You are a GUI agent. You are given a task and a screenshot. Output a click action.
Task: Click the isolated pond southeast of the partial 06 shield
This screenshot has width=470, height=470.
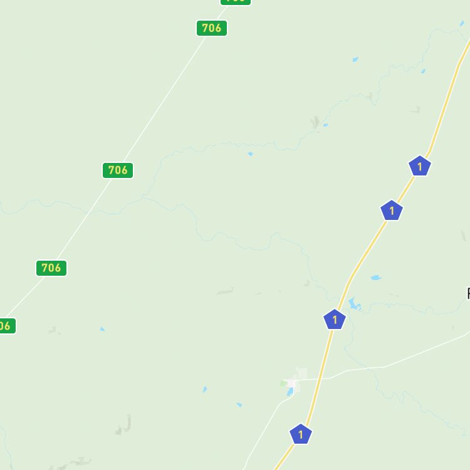tap(102, 329)
